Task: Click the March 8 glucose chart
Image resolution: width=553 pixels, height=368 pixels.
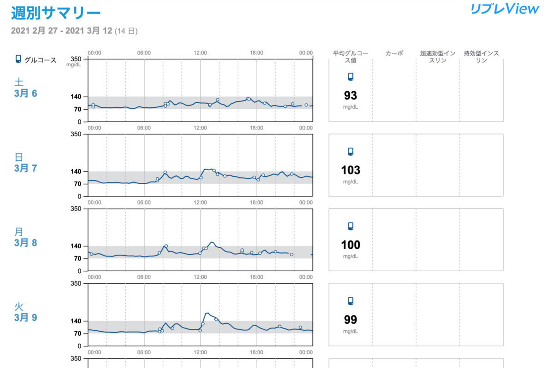Action: pyautogui.click(x=200, y=239)
